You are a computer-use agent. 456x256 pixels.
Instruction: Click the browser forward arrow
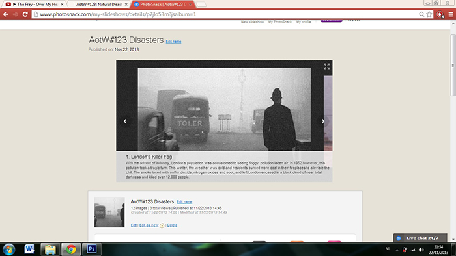point(16,14)
